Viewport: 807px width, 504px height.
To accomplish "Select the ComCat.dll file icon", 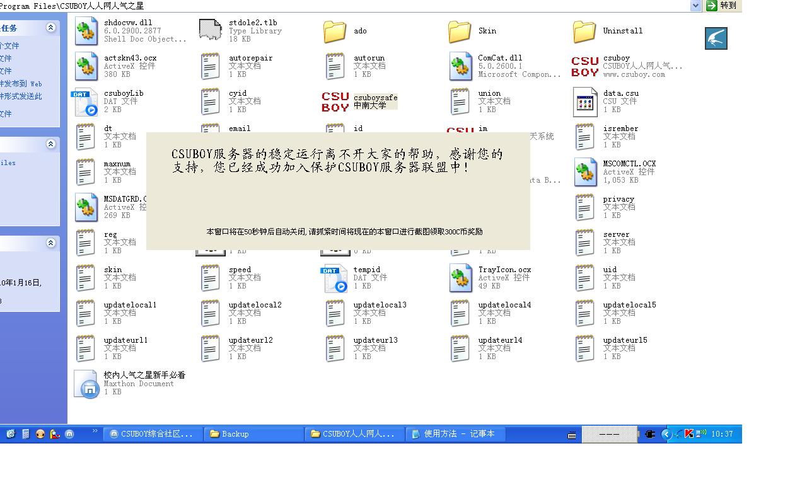I will click(461, 66).
